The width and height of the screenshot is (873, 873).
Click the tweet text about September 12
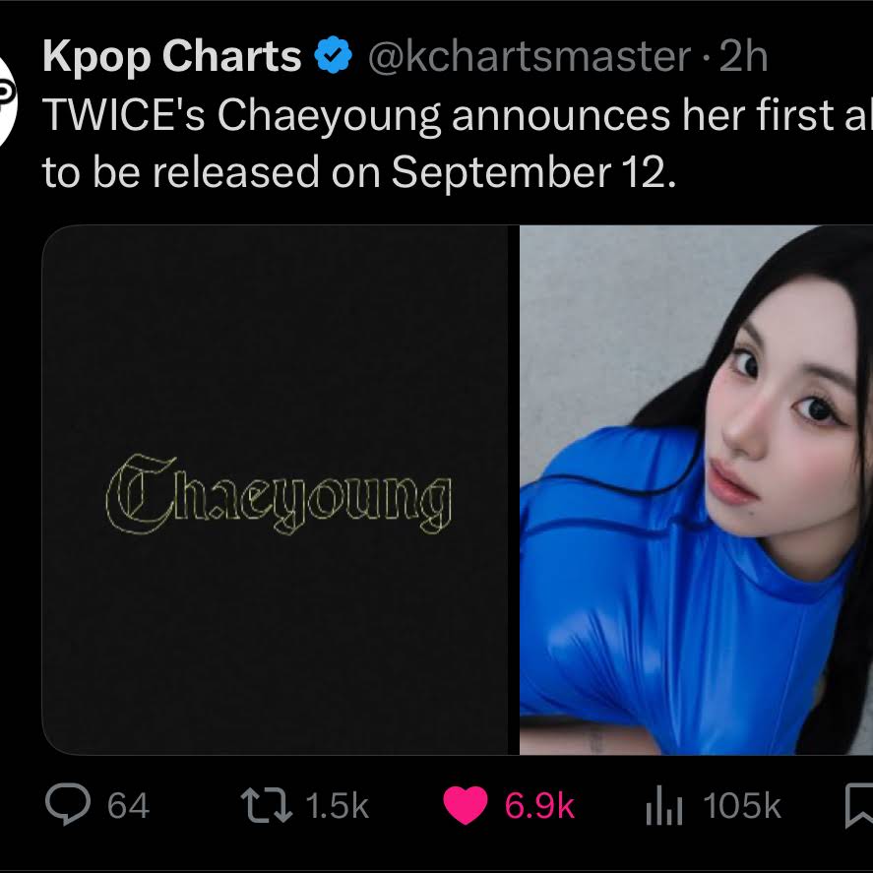click(359, 172)
